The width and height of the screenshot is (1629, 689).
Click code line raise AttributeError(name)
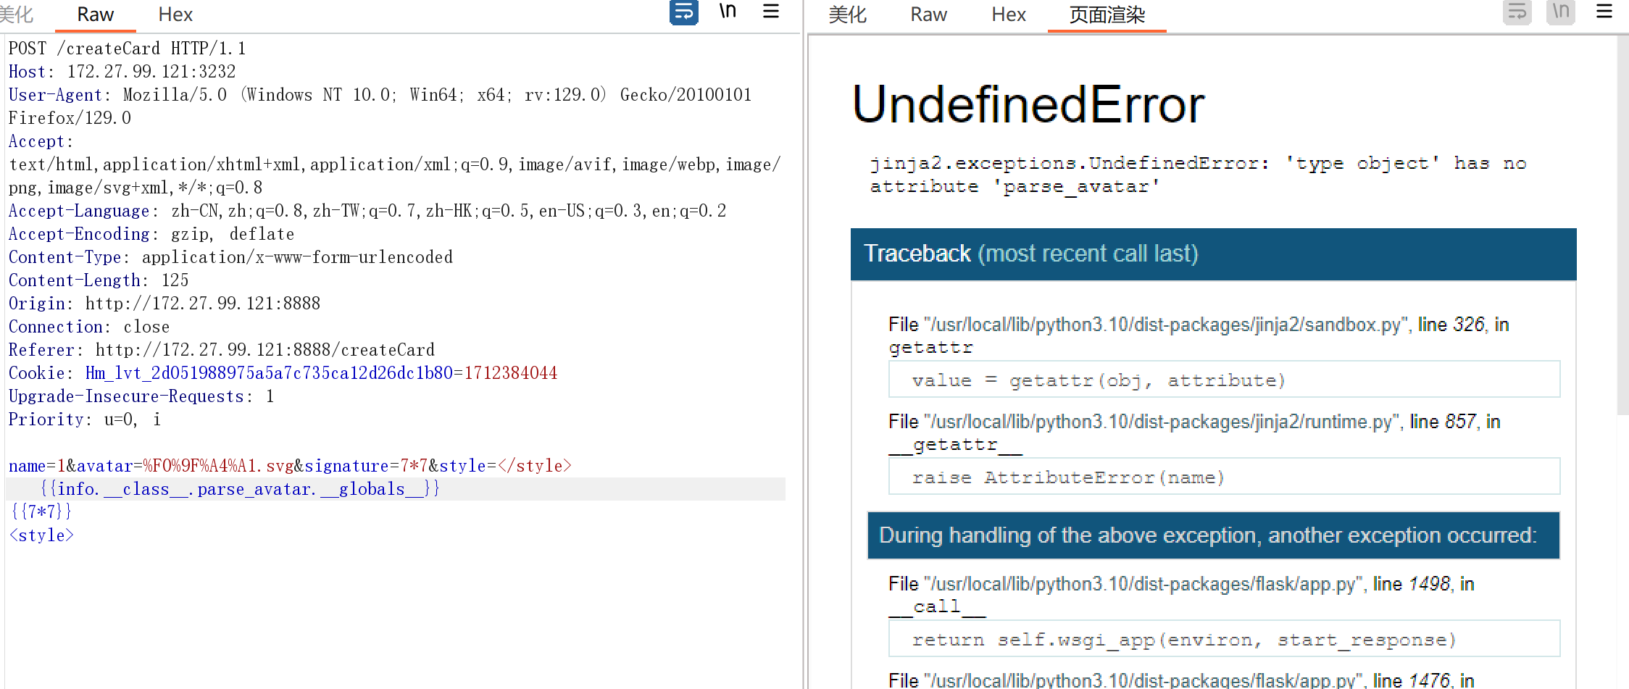coord(1224,477)
